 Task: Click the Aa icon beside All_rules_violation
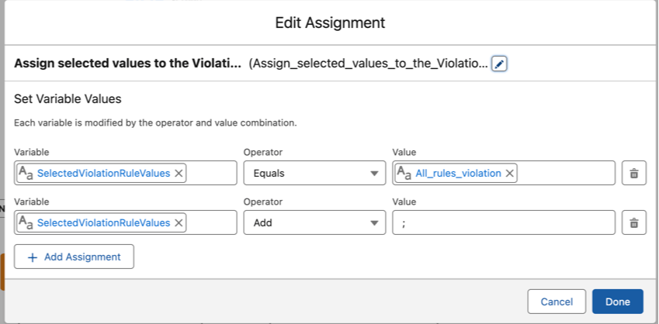(x=404, y=174)
